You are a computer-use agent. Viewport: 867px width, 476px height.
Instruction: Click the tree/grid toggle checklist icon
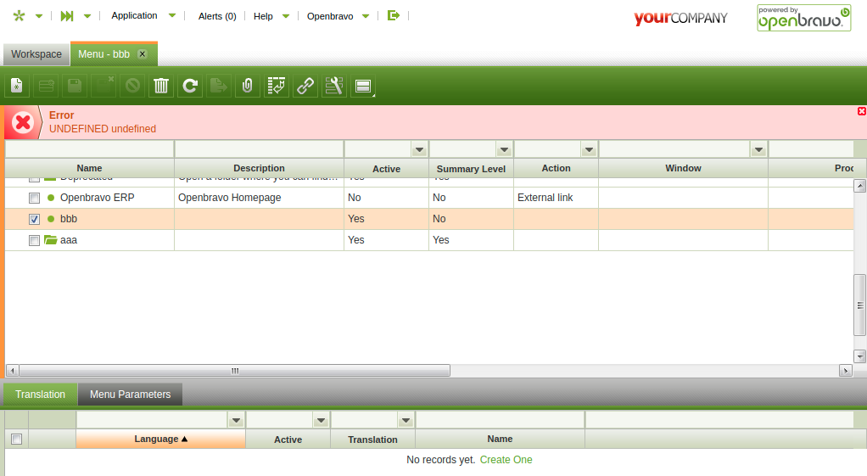coord(276,86)
